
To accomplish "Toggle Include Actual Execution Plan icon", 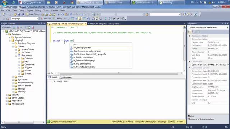I will 84,19.
